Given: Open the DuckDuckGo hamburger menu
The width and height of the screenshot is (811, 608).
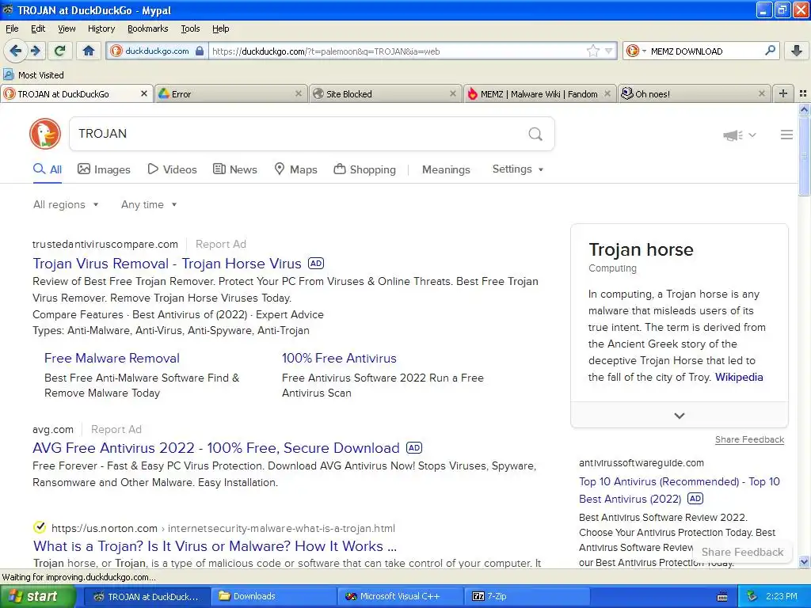Looking at the screenshot, I should coord(786,135).
